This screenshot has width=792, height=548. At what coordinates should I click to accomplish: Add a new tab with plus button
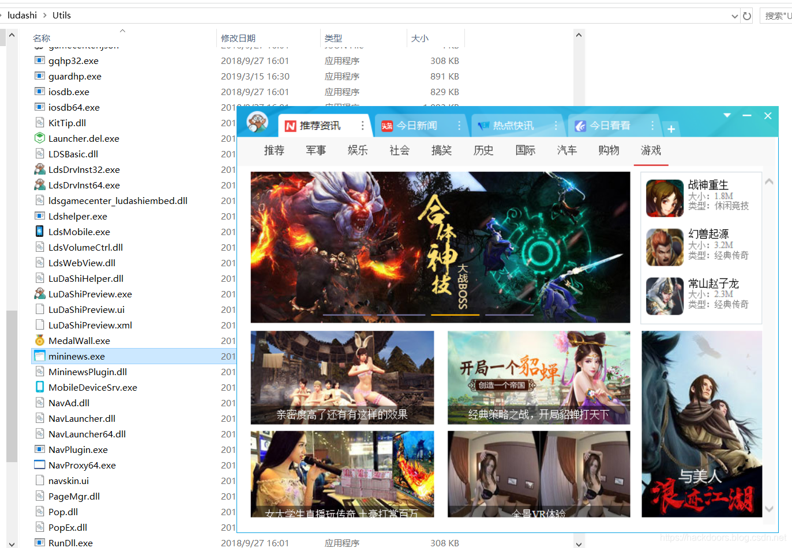tap(671, 129)
